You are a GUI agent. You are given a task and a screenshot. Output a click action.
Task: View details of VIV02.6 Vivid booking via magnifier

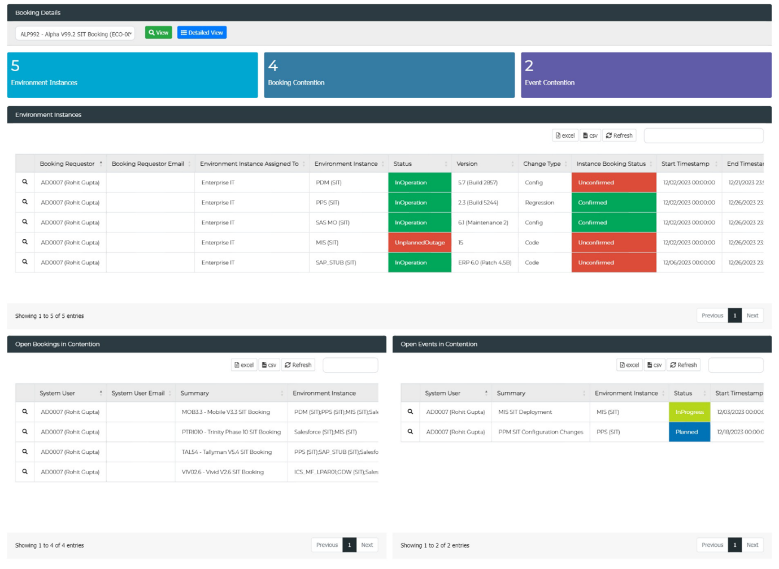point(25,471)
